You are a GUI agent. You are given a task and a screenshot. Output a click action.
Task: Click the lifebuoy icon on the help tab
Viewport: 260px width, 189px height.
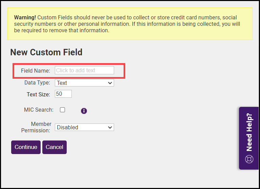[249, 159]
